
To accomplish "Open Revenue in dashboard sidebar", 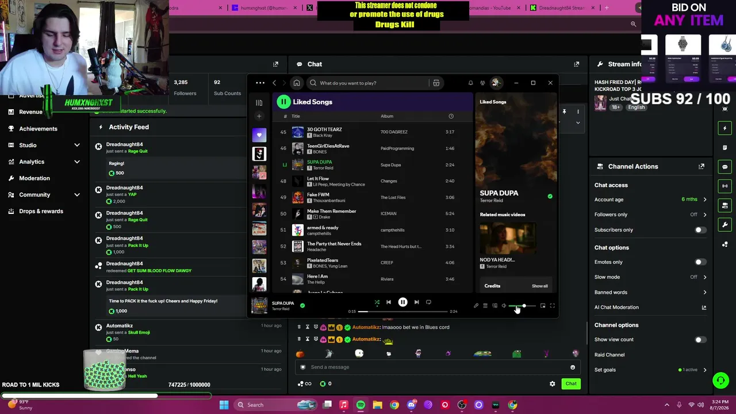I will tap(30, 112).
